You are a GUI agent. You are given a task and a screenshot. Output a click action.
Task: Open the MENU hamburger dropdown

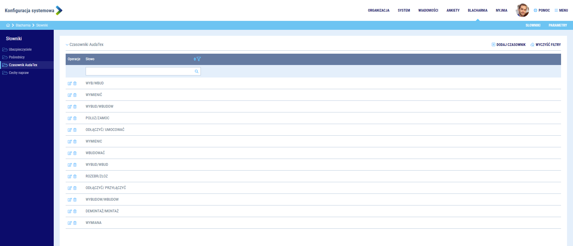(x=561, y=10)
